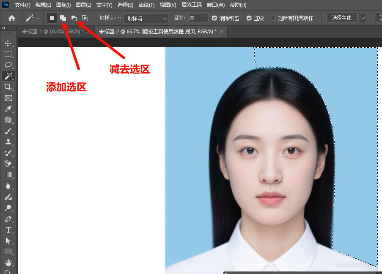Click the 选择主体 button
This screenshot has height=274, width=382.
(x=342, y=18)
